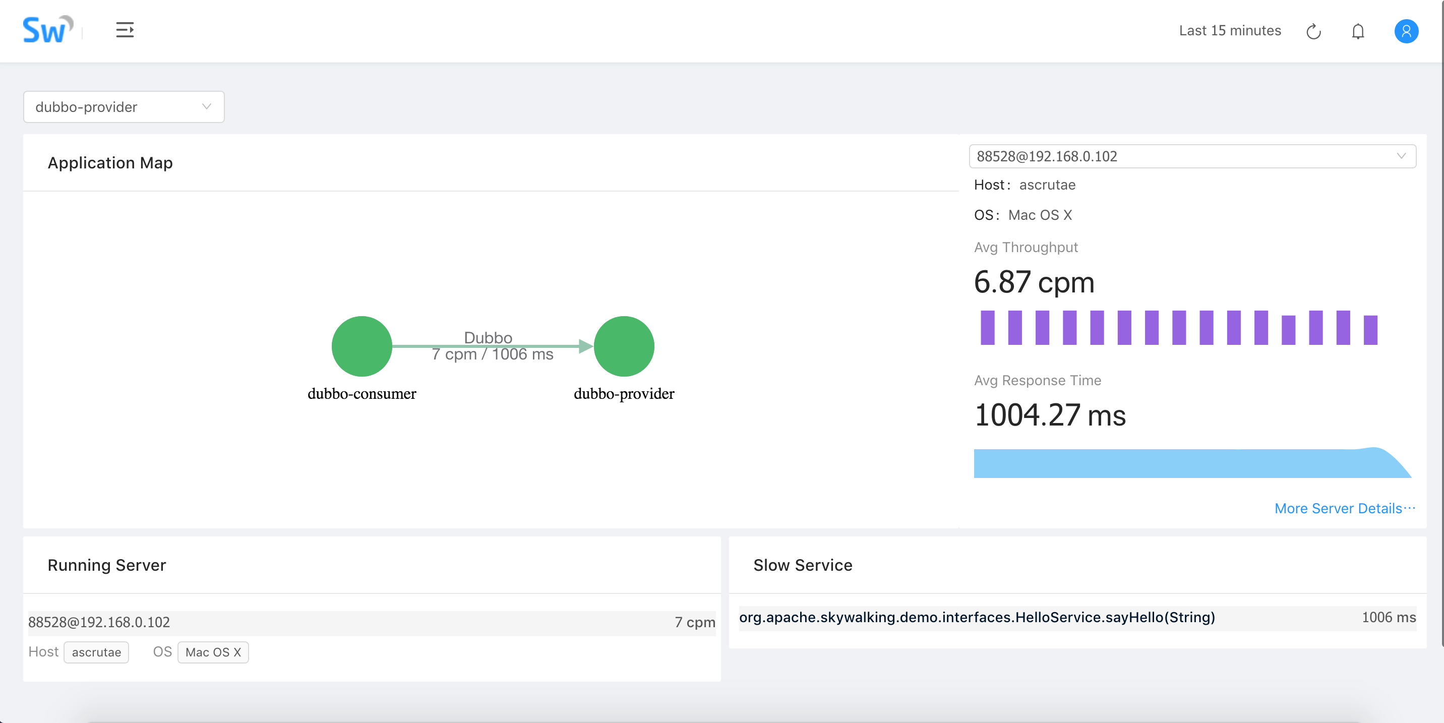Viewport: 1444px width, 723px height.
Task: Toggle the sidebar menu collapse icon
Action: point(125,30)
